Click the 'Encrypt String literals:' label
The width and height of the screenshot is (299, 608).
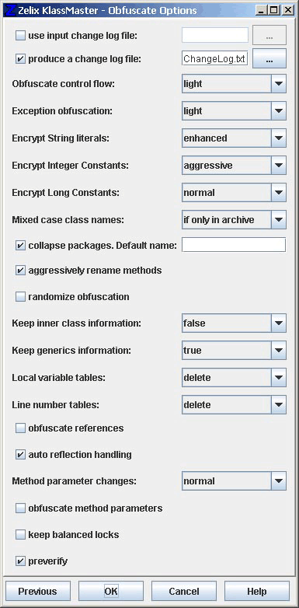point(61,138)
